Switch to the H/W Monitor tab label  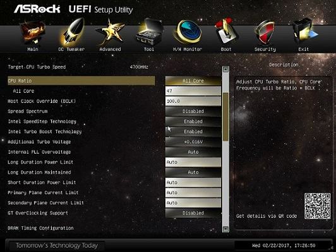click(188, 49)
